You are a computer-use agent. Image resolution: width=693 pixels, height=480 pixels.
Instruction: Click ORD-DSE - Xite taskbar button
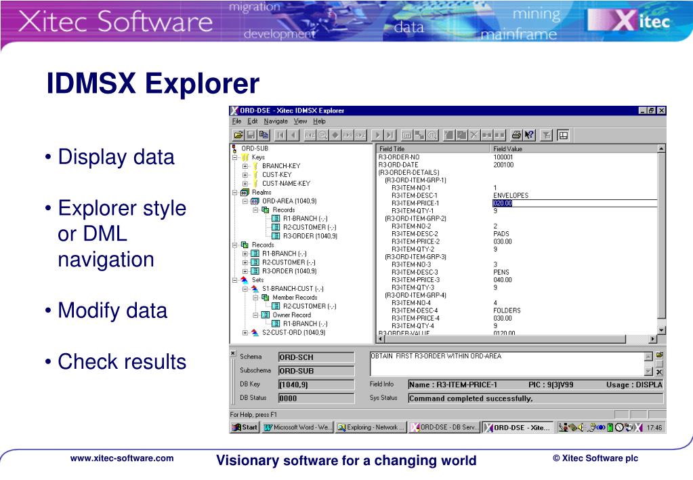(x=517, y=427)
